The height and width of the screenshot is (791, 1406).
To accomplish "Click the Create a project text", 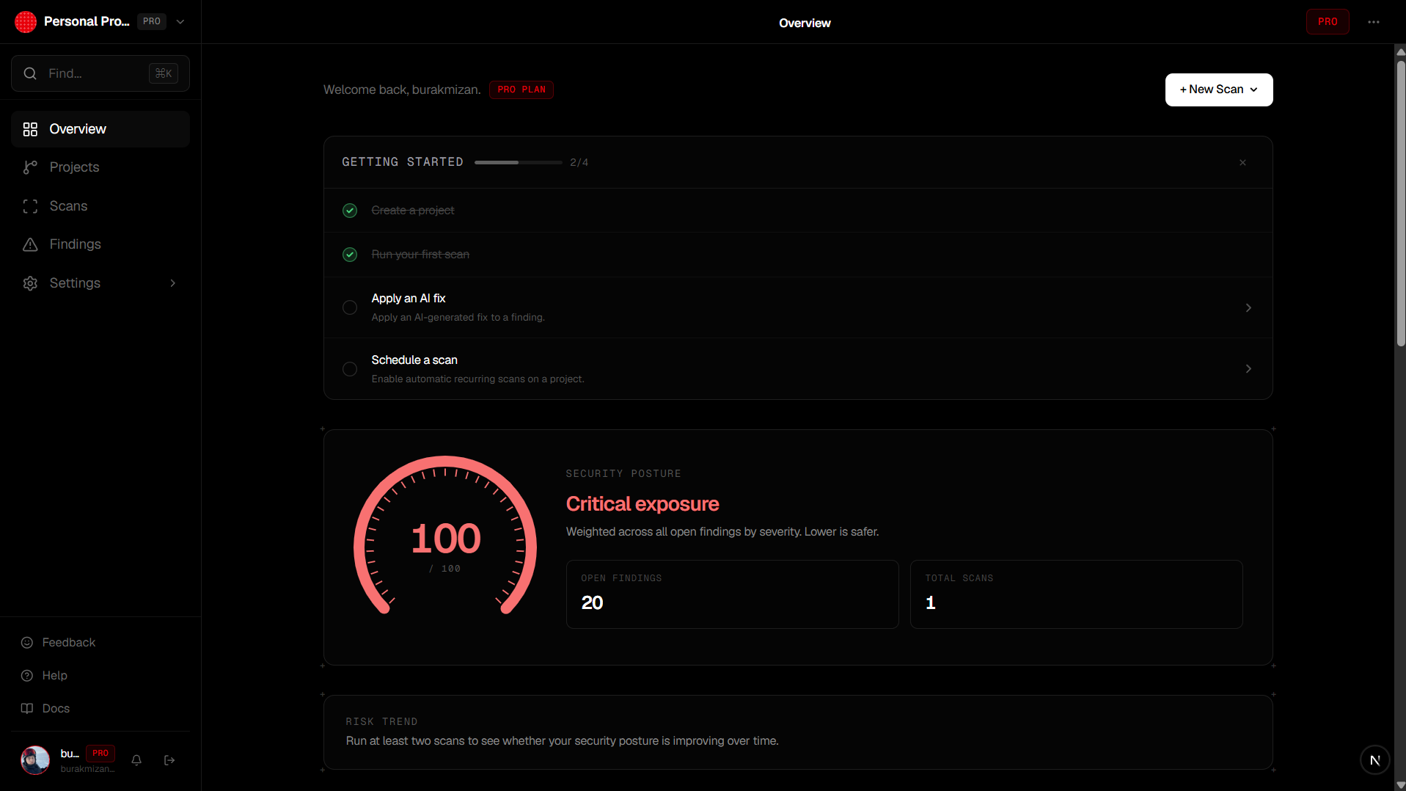I will pos(413,211).
